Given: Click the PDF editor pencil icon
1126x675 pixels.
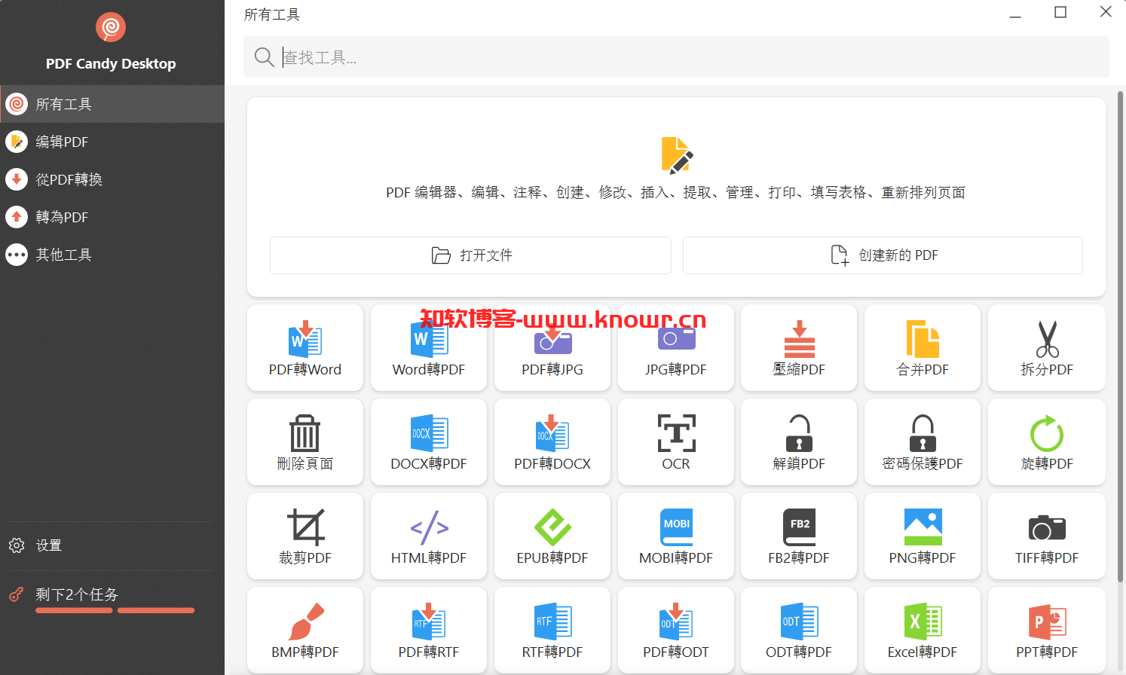Looking at the screenshot, I should pos(677,156).
